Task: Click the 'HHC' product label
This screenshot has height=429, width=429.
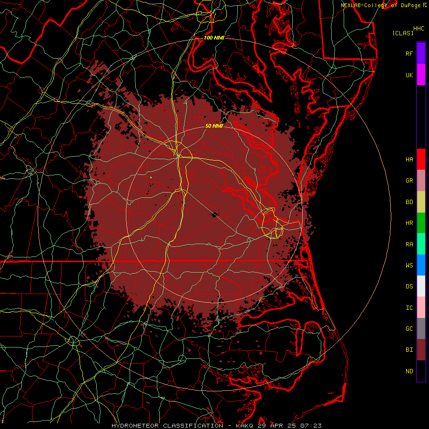Action: [419, 29]
